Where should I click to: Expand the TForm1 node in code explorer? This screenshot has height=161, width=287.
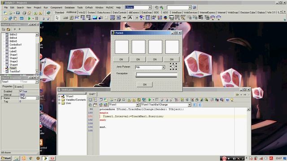point(59,97)
